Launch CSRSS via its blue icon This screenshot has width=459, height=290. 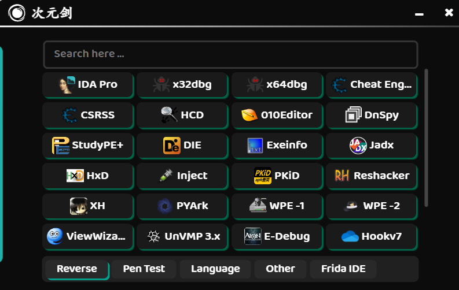click(x=69, y=115)
